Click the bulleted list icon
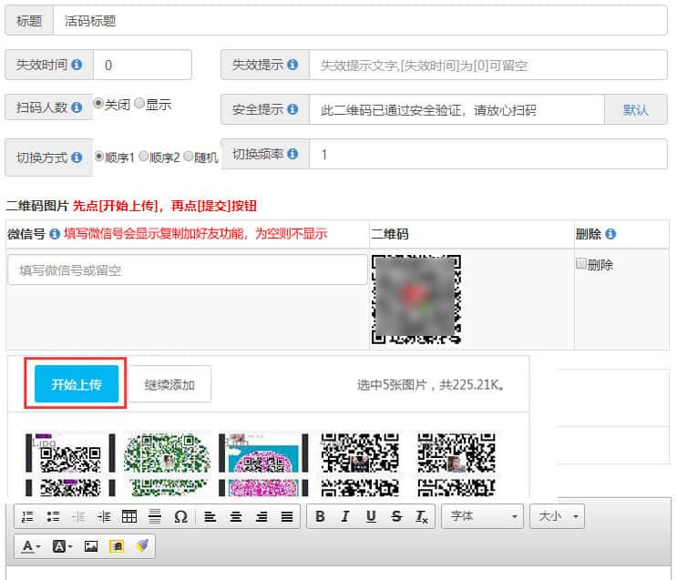Viewport: 677px width, 580px height. tap(53, 516)
